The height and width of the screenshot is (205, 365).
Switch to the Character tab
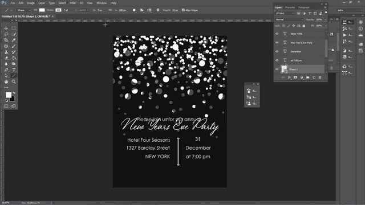[290, 7]
